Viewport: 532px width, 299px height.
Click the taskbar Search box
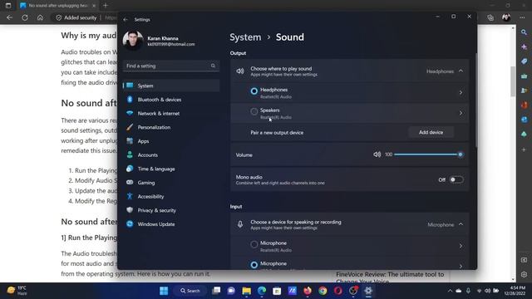[x=190, y=291]
